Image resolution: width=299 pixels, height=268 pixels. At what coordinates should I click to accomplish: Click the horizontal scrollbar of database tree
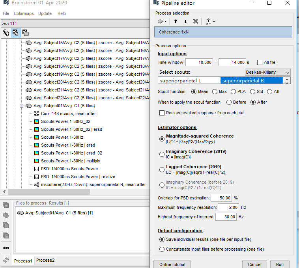49,192
